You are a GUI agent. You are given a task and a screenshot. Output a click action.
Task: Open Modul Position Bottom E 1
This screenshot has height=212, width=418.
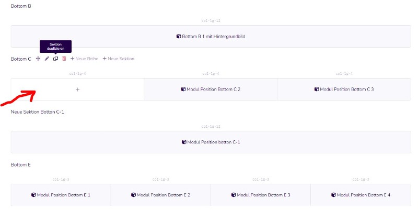coord(61,195)
